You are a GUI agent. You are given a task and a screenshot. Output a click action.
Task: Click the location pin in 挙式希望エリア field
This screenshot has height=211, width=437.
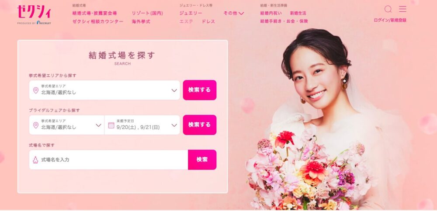(36, 90)
